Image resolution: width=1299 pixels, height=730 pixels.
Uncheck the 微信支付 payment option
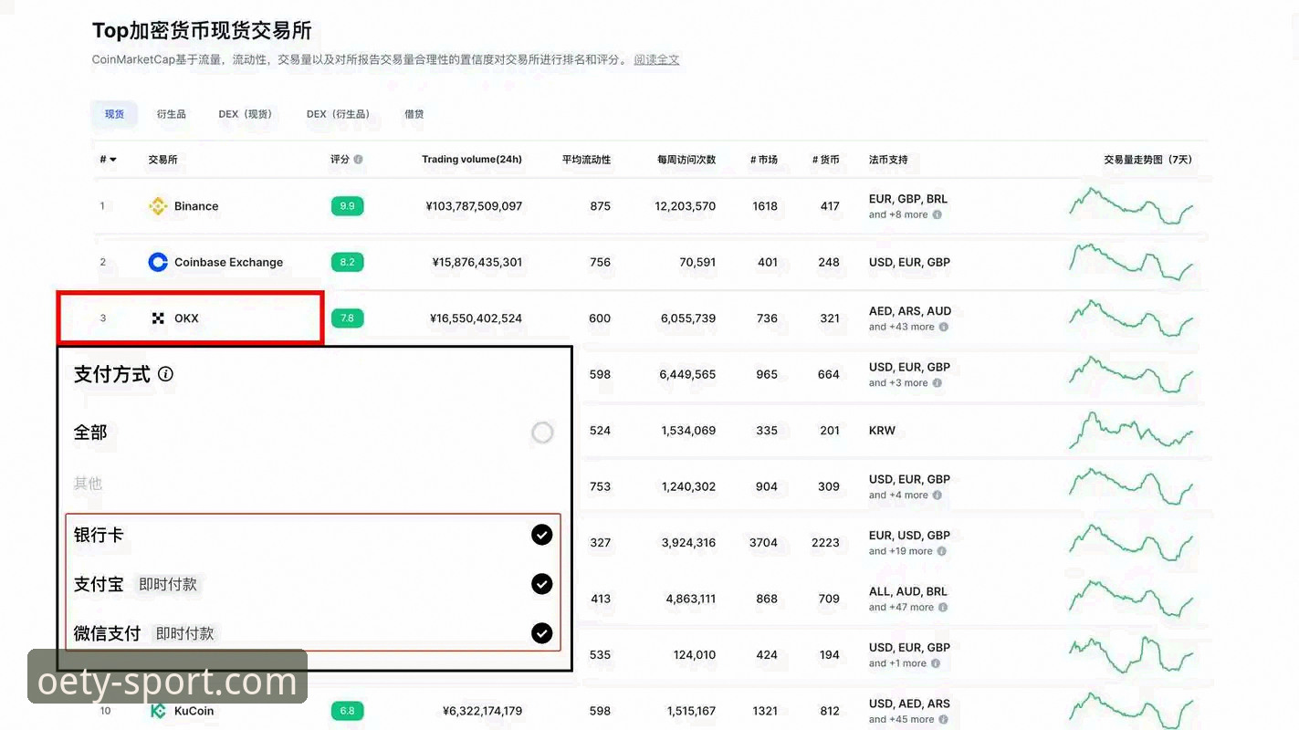[542, 632]
